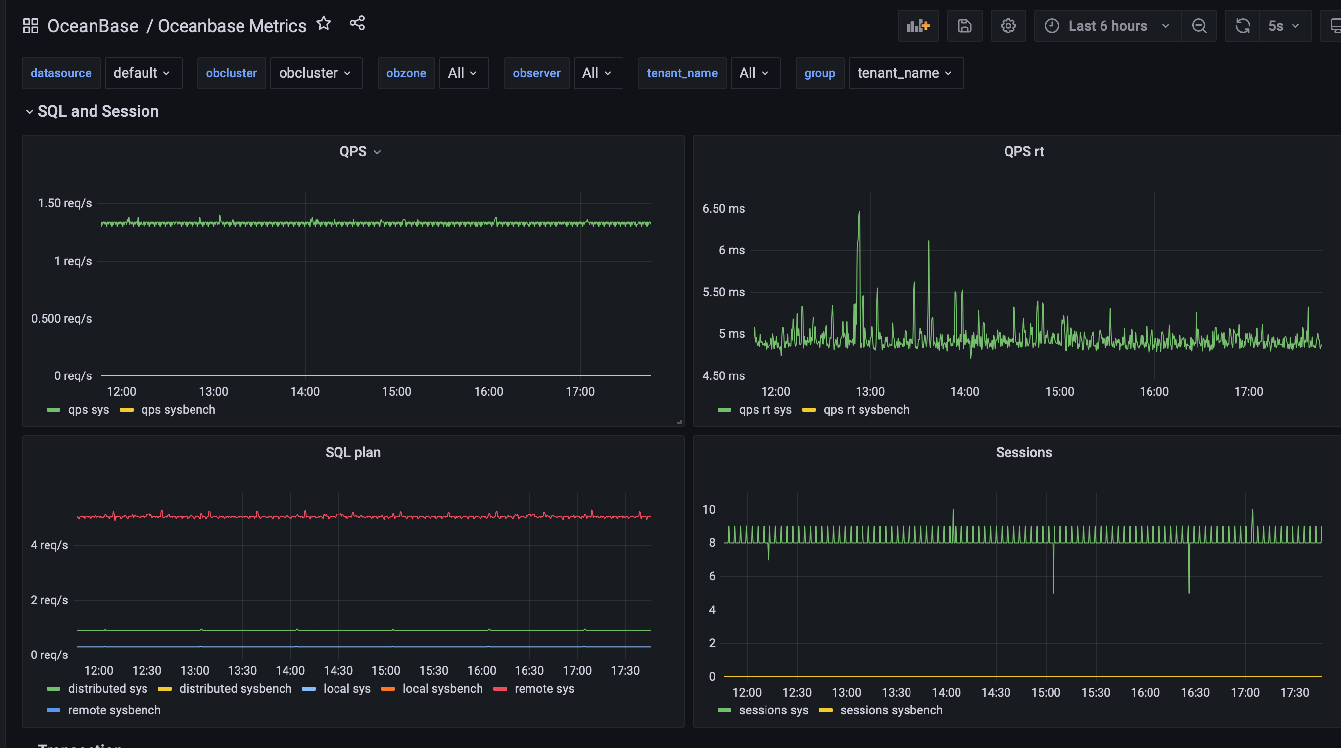Toggle qps sys series in QPS legend
The width and height of the screenshot is (1341, 748).
pyautogui.click(x=89, y=410)
